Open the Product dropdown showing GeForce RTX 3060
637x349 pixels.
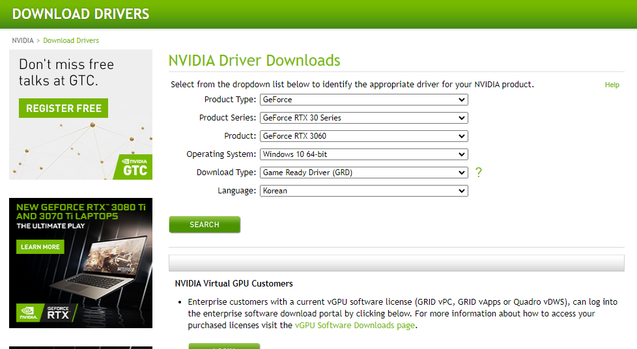364,136
